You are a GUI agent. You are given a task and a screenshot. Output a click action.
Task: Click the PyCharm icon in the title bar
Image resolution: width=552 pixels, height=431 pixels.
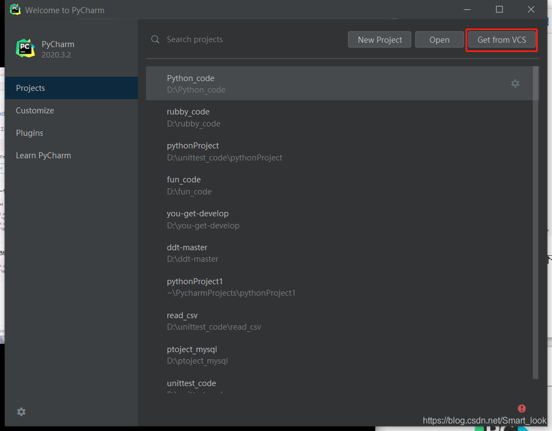tap(15, 9)
